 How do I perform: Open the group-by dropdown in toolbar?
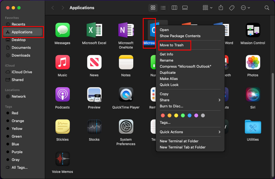(207, 8)
